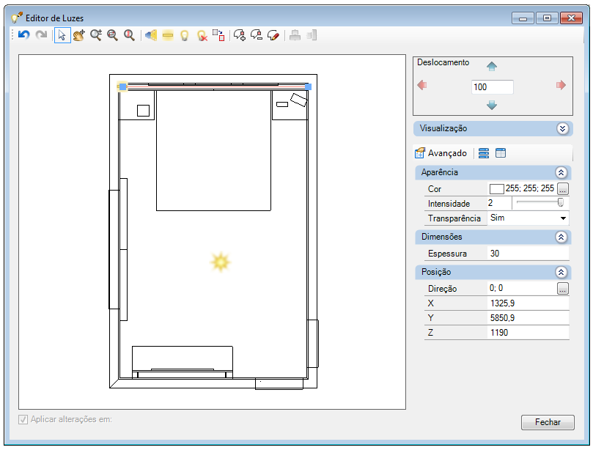Click the Deslocamento value field 100

pyautogui.click(x=493, y=87)
